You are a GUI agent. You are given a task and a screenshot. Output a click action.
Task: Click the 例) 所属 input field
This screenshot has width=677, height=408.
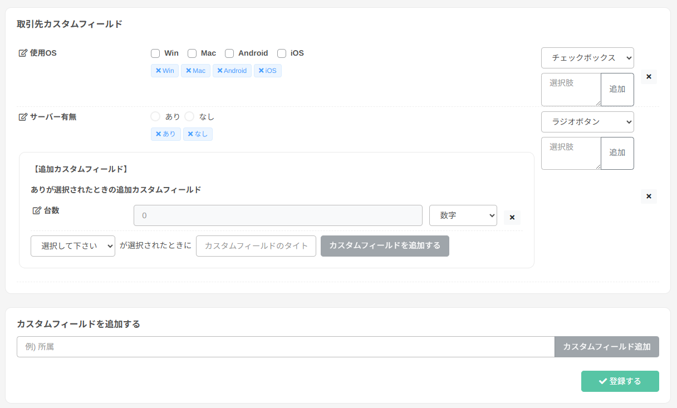point(286,347)
